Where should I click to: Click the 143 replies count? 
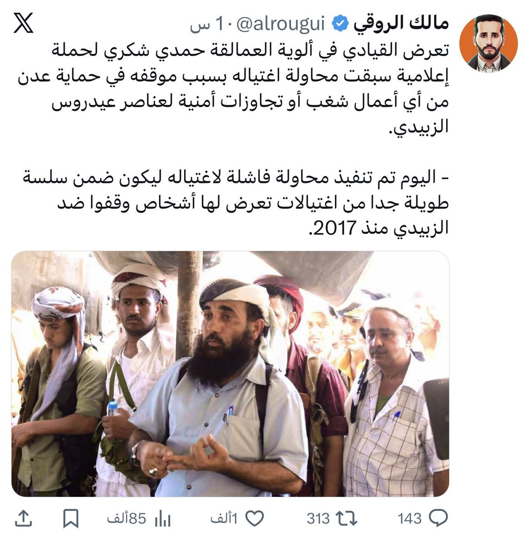pos(409,518)
